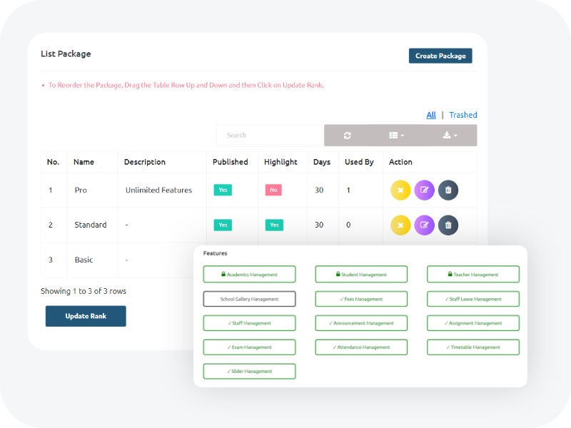Click the green Yes highlight badge for Standard
Image resolution: width=571 pixels, height=428 pixels.
click(274, 225)
